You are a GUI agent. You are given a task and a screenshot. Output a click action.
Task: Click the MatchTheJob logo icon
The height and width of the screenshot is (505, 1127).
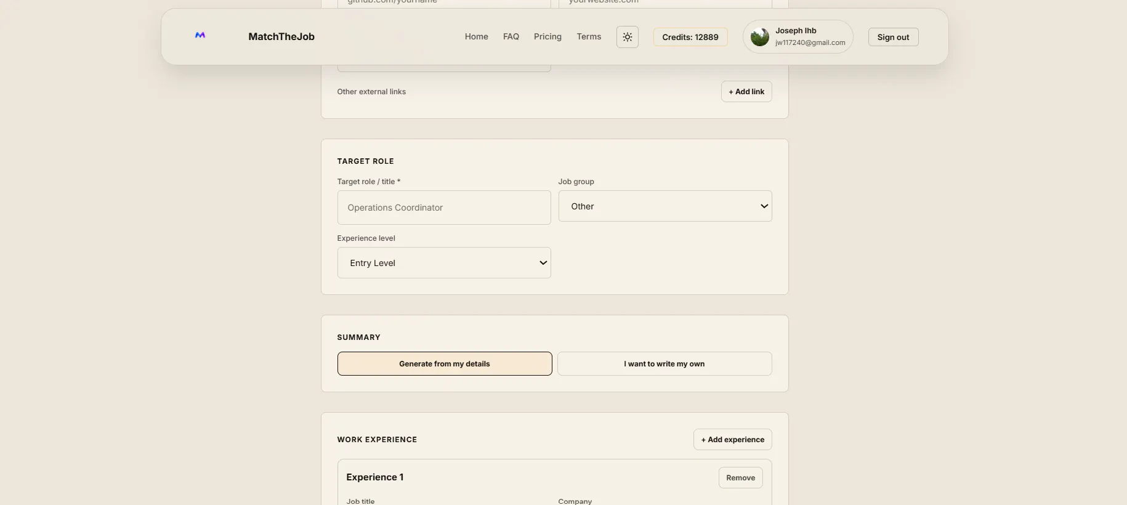(x=200, y=36)
